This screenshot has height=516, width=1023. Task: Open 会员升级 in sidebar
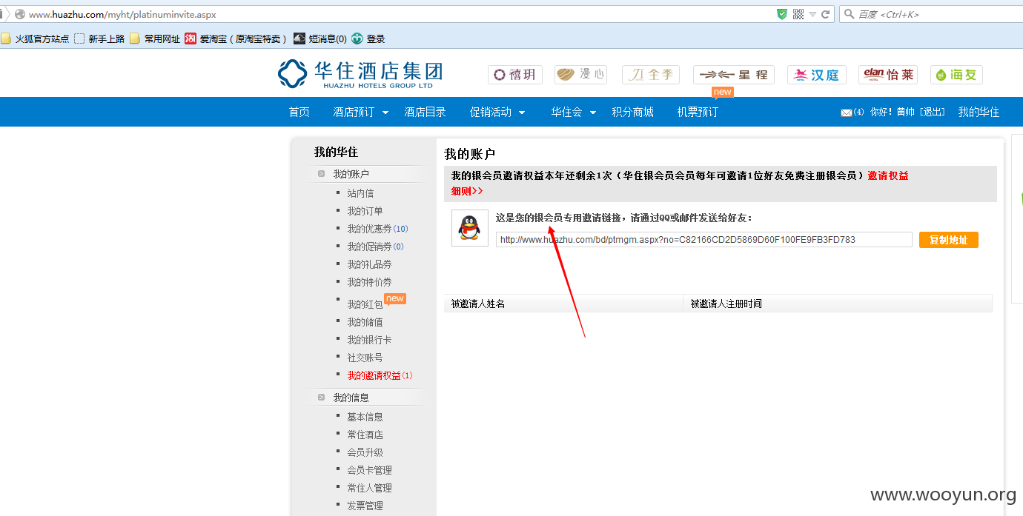pyautogui.click(x=365, y=452)
